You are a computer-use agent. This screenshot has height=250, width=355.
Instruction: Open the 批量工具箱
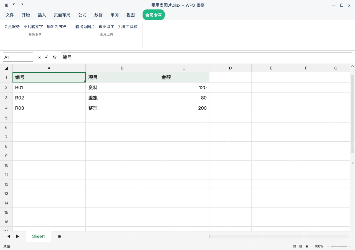tap(128, 27)
